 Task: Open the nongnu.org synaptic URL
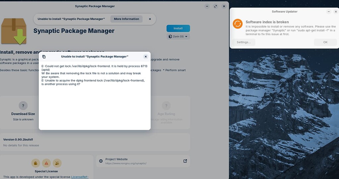tap(126, 163)
